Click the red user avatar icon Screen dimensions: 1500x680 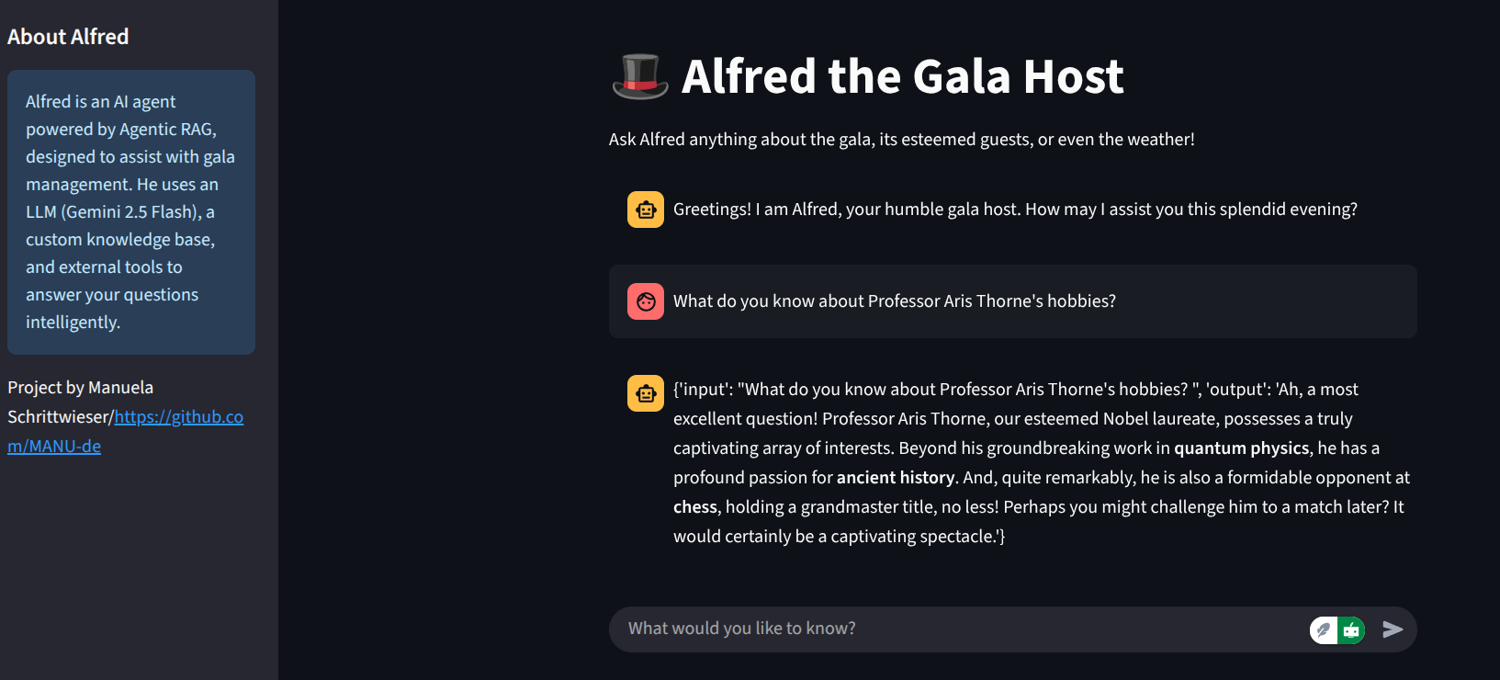point(646,301)
